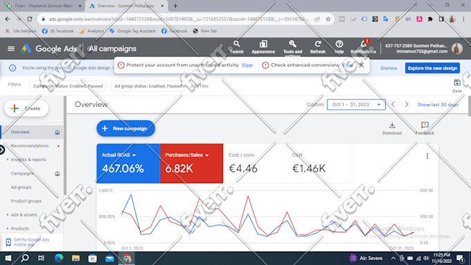This screenshot has width=471, height=265.
Task: Click the side panel collapse arrow
Action: 2,149
